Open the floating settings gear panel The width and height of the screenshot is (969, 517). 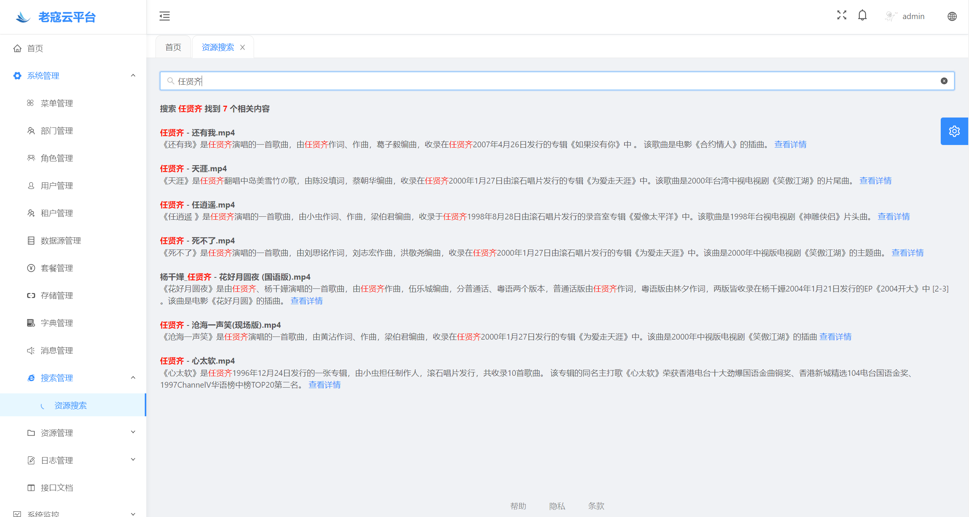(x=954, y=131)
